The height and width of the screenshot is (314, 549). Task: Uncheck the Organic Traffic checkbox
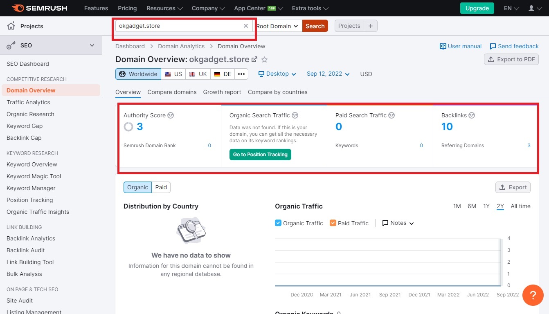coord(278,223)
